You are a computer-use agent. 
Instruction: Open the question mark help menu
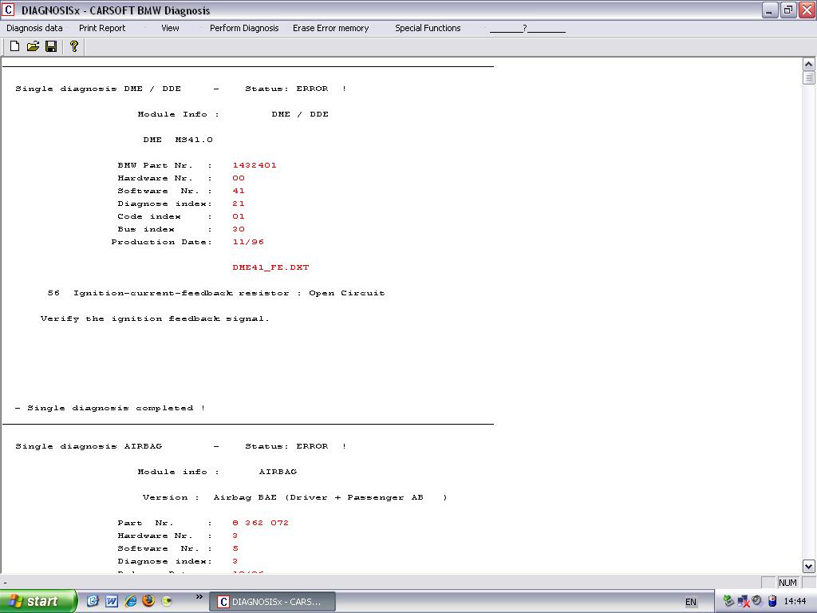(x=527, y=28)
